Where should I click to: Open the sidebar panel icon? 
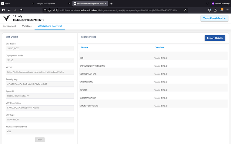pos(3,10)
